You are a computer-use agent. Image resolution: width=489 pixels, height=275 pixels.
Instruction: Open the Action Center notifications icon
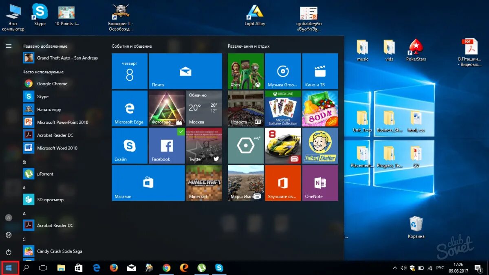pyautogui.click(x=478, y=268)
